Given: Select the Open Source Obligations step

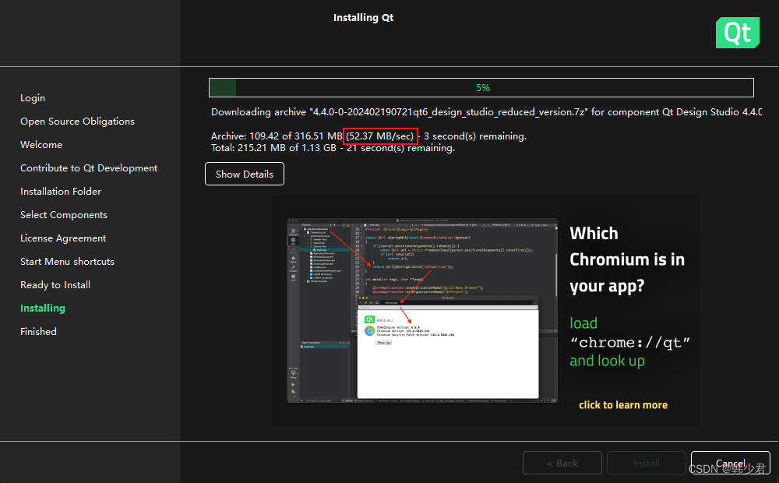Looking at the screenshot, I should 77,122.
